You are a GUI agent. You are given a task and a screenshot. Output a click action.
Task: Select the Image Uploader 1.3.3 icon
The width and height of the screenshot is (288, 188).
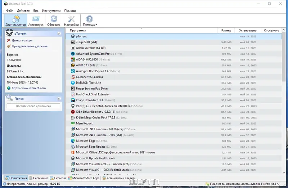coord(73,100)
